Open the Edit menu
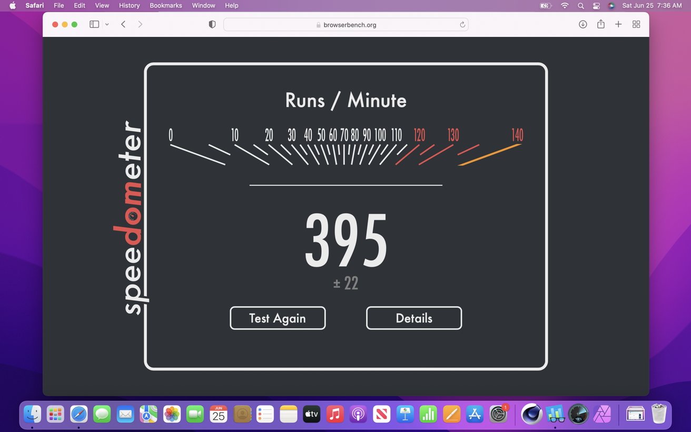Image resolution: width=691 pixels, height=432 pixels. pyautogui.click(x=80, y=5)
